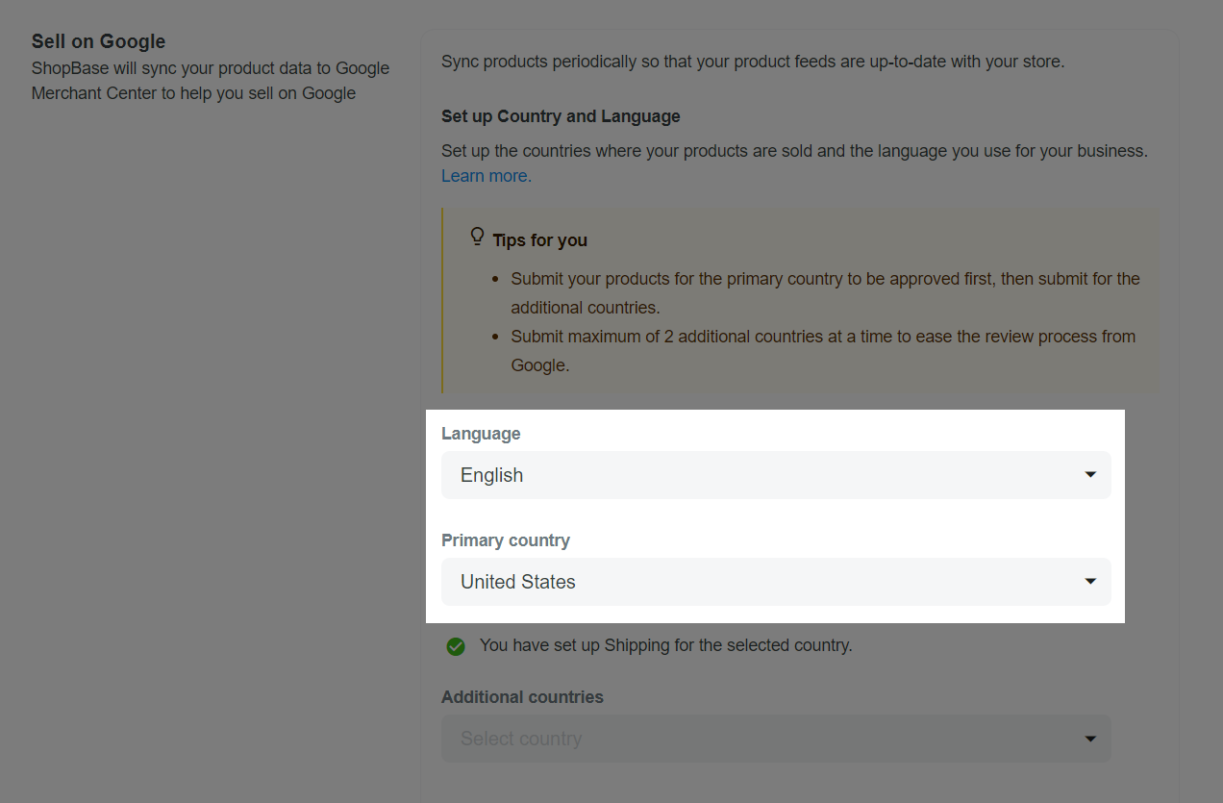Click the Language field label
Screen dimensions: 1223x803
click(x=481, y=434)
